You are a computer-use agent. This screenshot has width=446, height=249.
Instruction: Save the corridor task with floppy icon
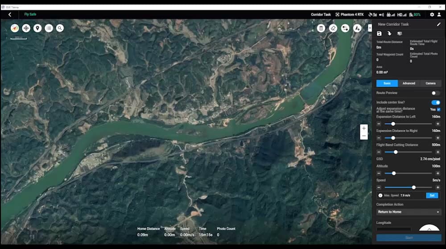[x=379, y=33]
